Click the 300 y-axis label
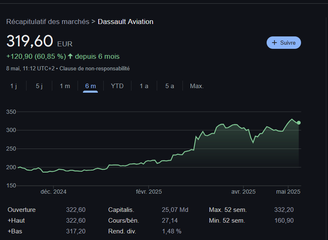Image resolution: width=328 pixels, height=240 pixels. pyautogui.click(x=11, y=130)
